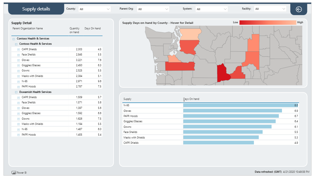The image size is (317, 180).
Task: Click quantity value 1,592
Action: coord(79,113)
